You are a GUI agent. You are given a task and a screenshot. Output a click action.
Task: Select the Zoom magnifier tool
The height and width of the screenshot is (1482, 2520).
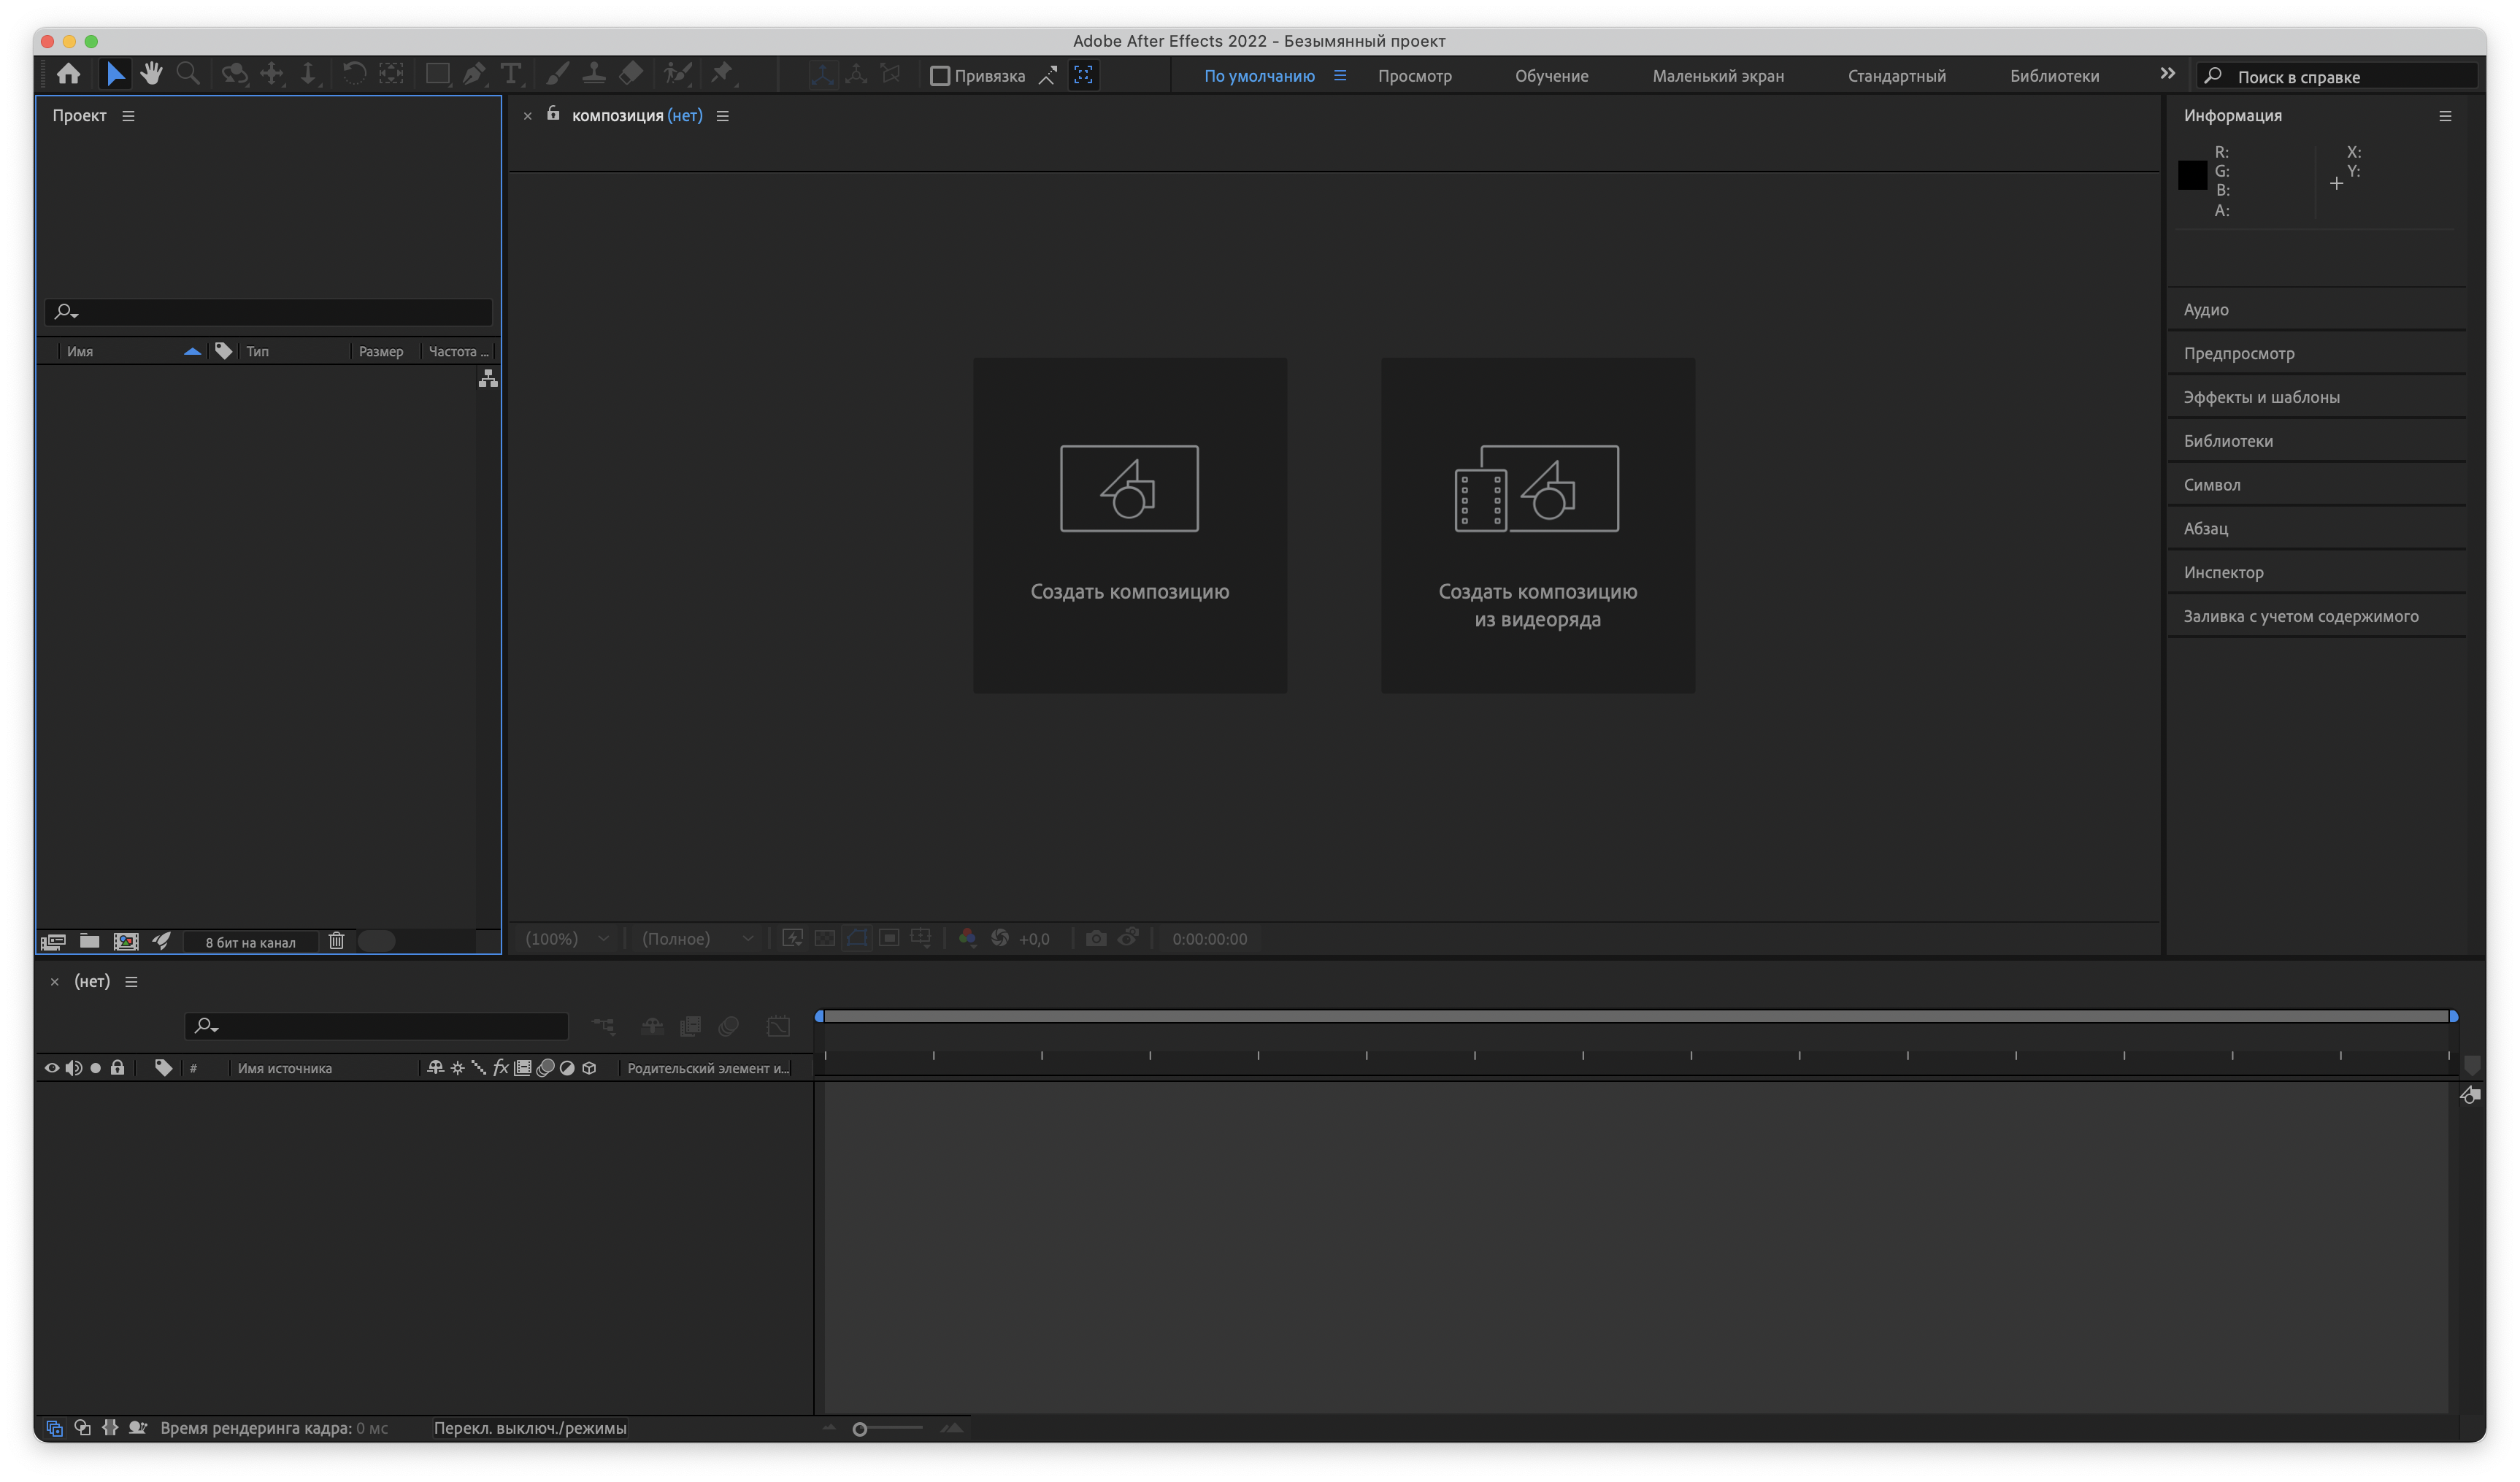pyautogui.click(x=187, y=74)
